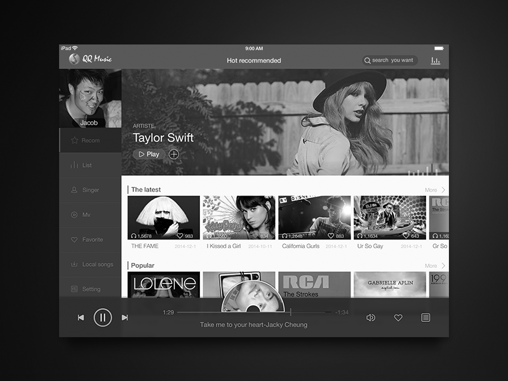Open California Gurls album cover

pyautogui.click(x=314, y=218)
